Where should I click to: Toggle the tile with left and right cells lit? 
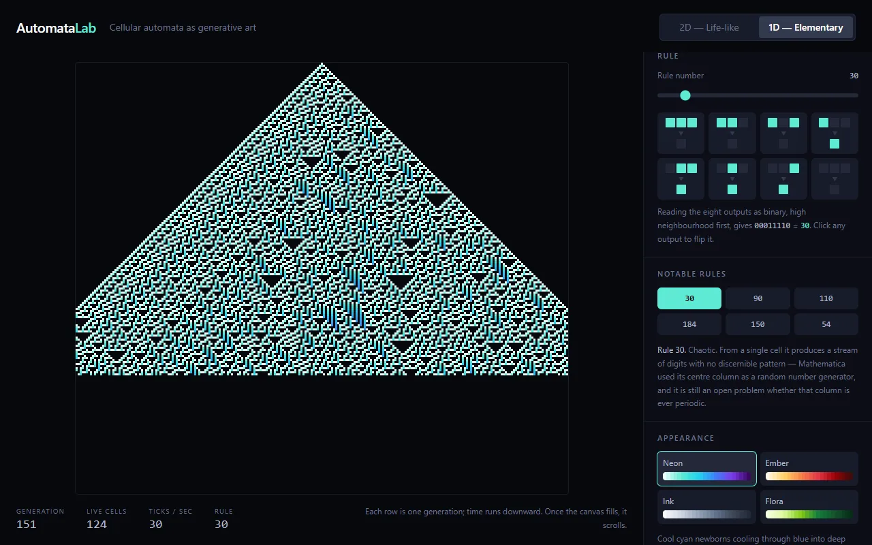click(783, 133)
